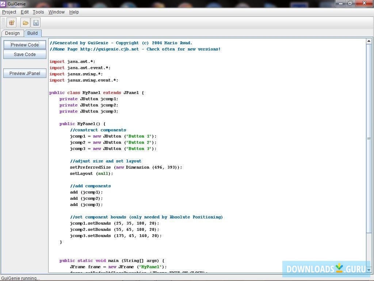Click the vertical scrollbar thumb in code view
374x281 pixels.
(x=369, y=138)
